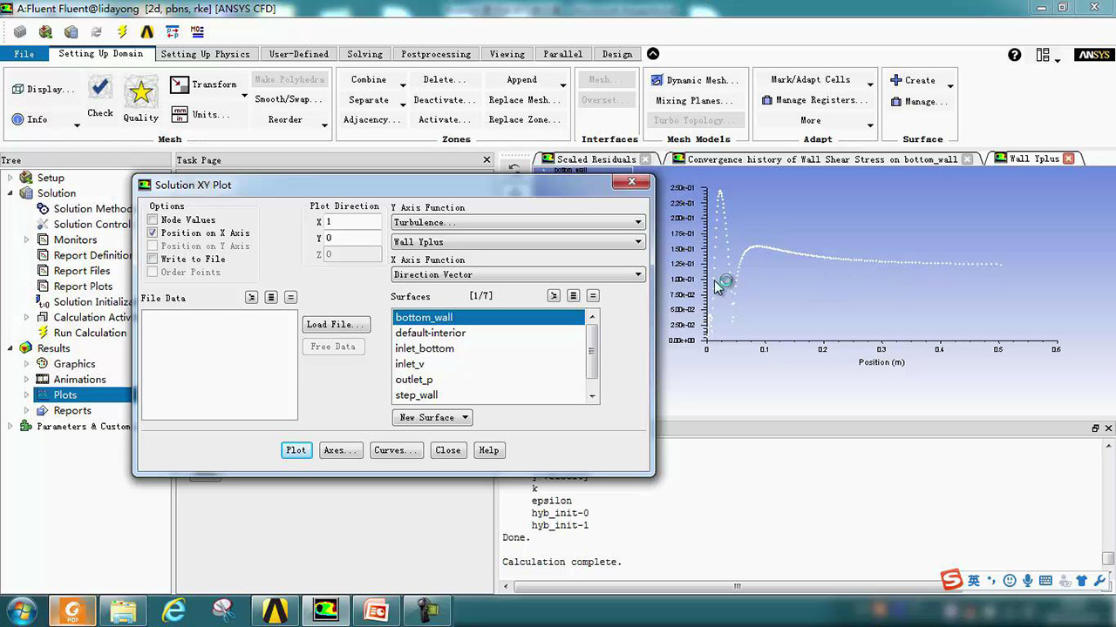Click the Create surface plus icon
Image resolution: width=1116 pixels, height=627 pixels.
[x=895, y=80]
